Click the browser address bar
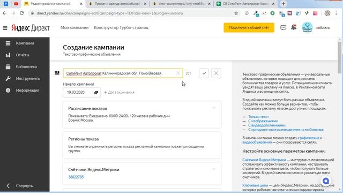 point(131,13)
